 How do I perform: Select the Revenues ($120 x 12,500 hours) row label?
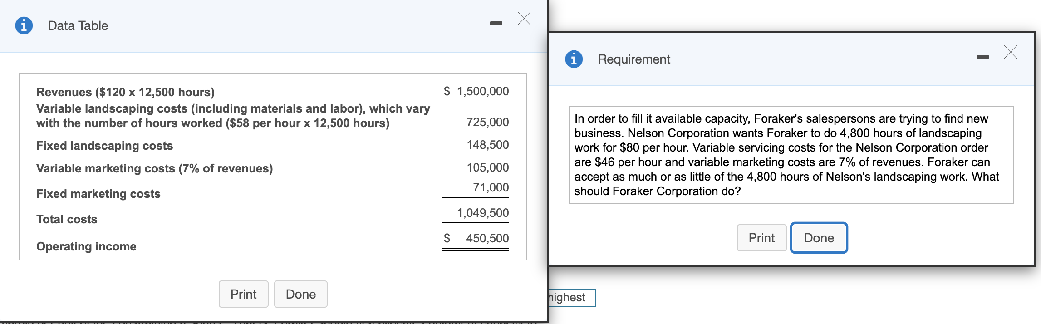[125, 92]
